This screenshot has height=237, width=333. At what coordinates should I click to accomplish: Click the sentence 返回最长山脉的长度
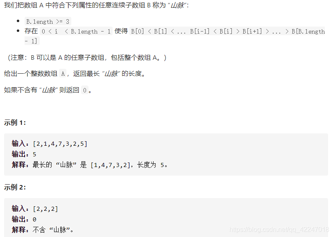[x=109, y=74]
